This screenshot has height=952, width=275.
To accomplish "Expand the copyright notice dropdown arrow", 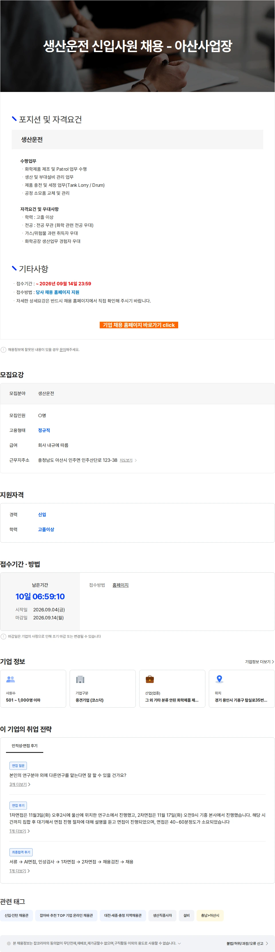I will (179, 943).
